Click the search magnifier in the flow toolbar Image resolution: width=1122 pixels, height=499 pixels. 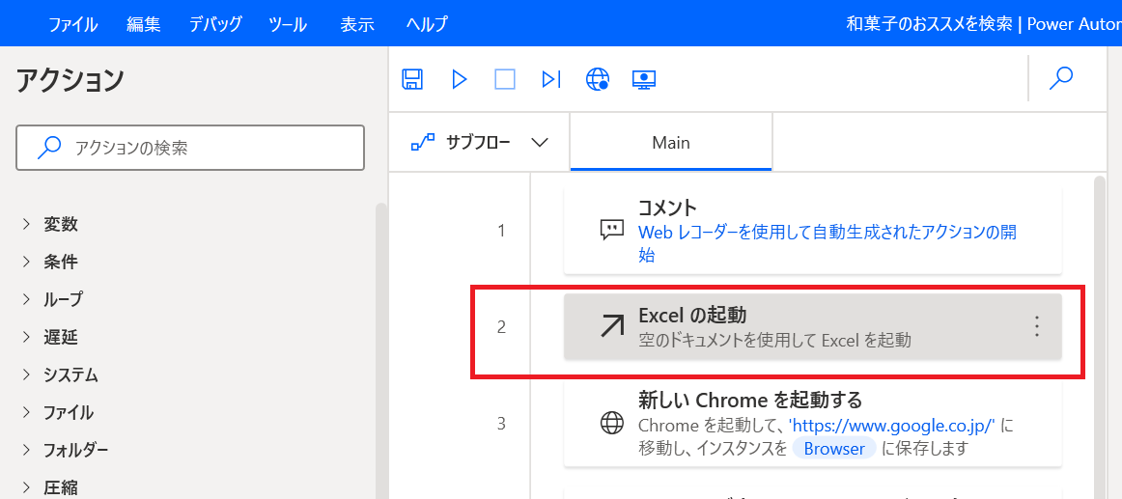[x=1060, y=78]
